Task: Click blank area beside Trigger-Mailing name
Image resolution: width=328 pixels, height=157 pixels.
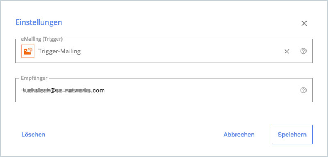Action: coord(180,51)
